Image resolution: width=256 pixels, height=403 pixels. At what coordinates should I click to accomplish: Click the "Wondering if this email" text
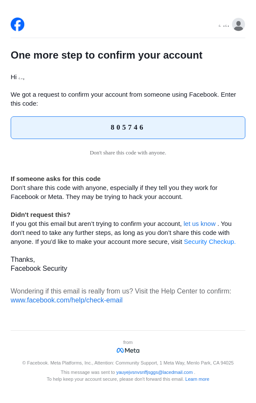click(x=121, y=291)
